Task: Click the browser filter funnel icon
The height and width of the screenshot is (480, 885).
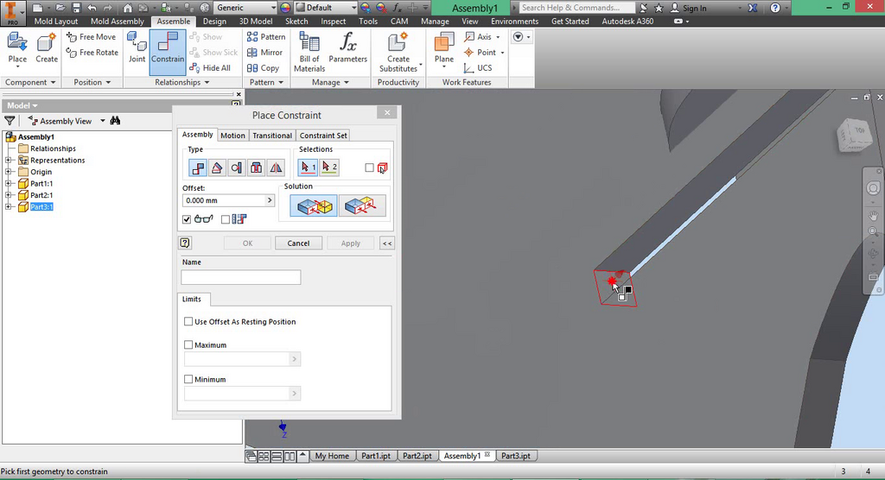Action: click(10, 121)
